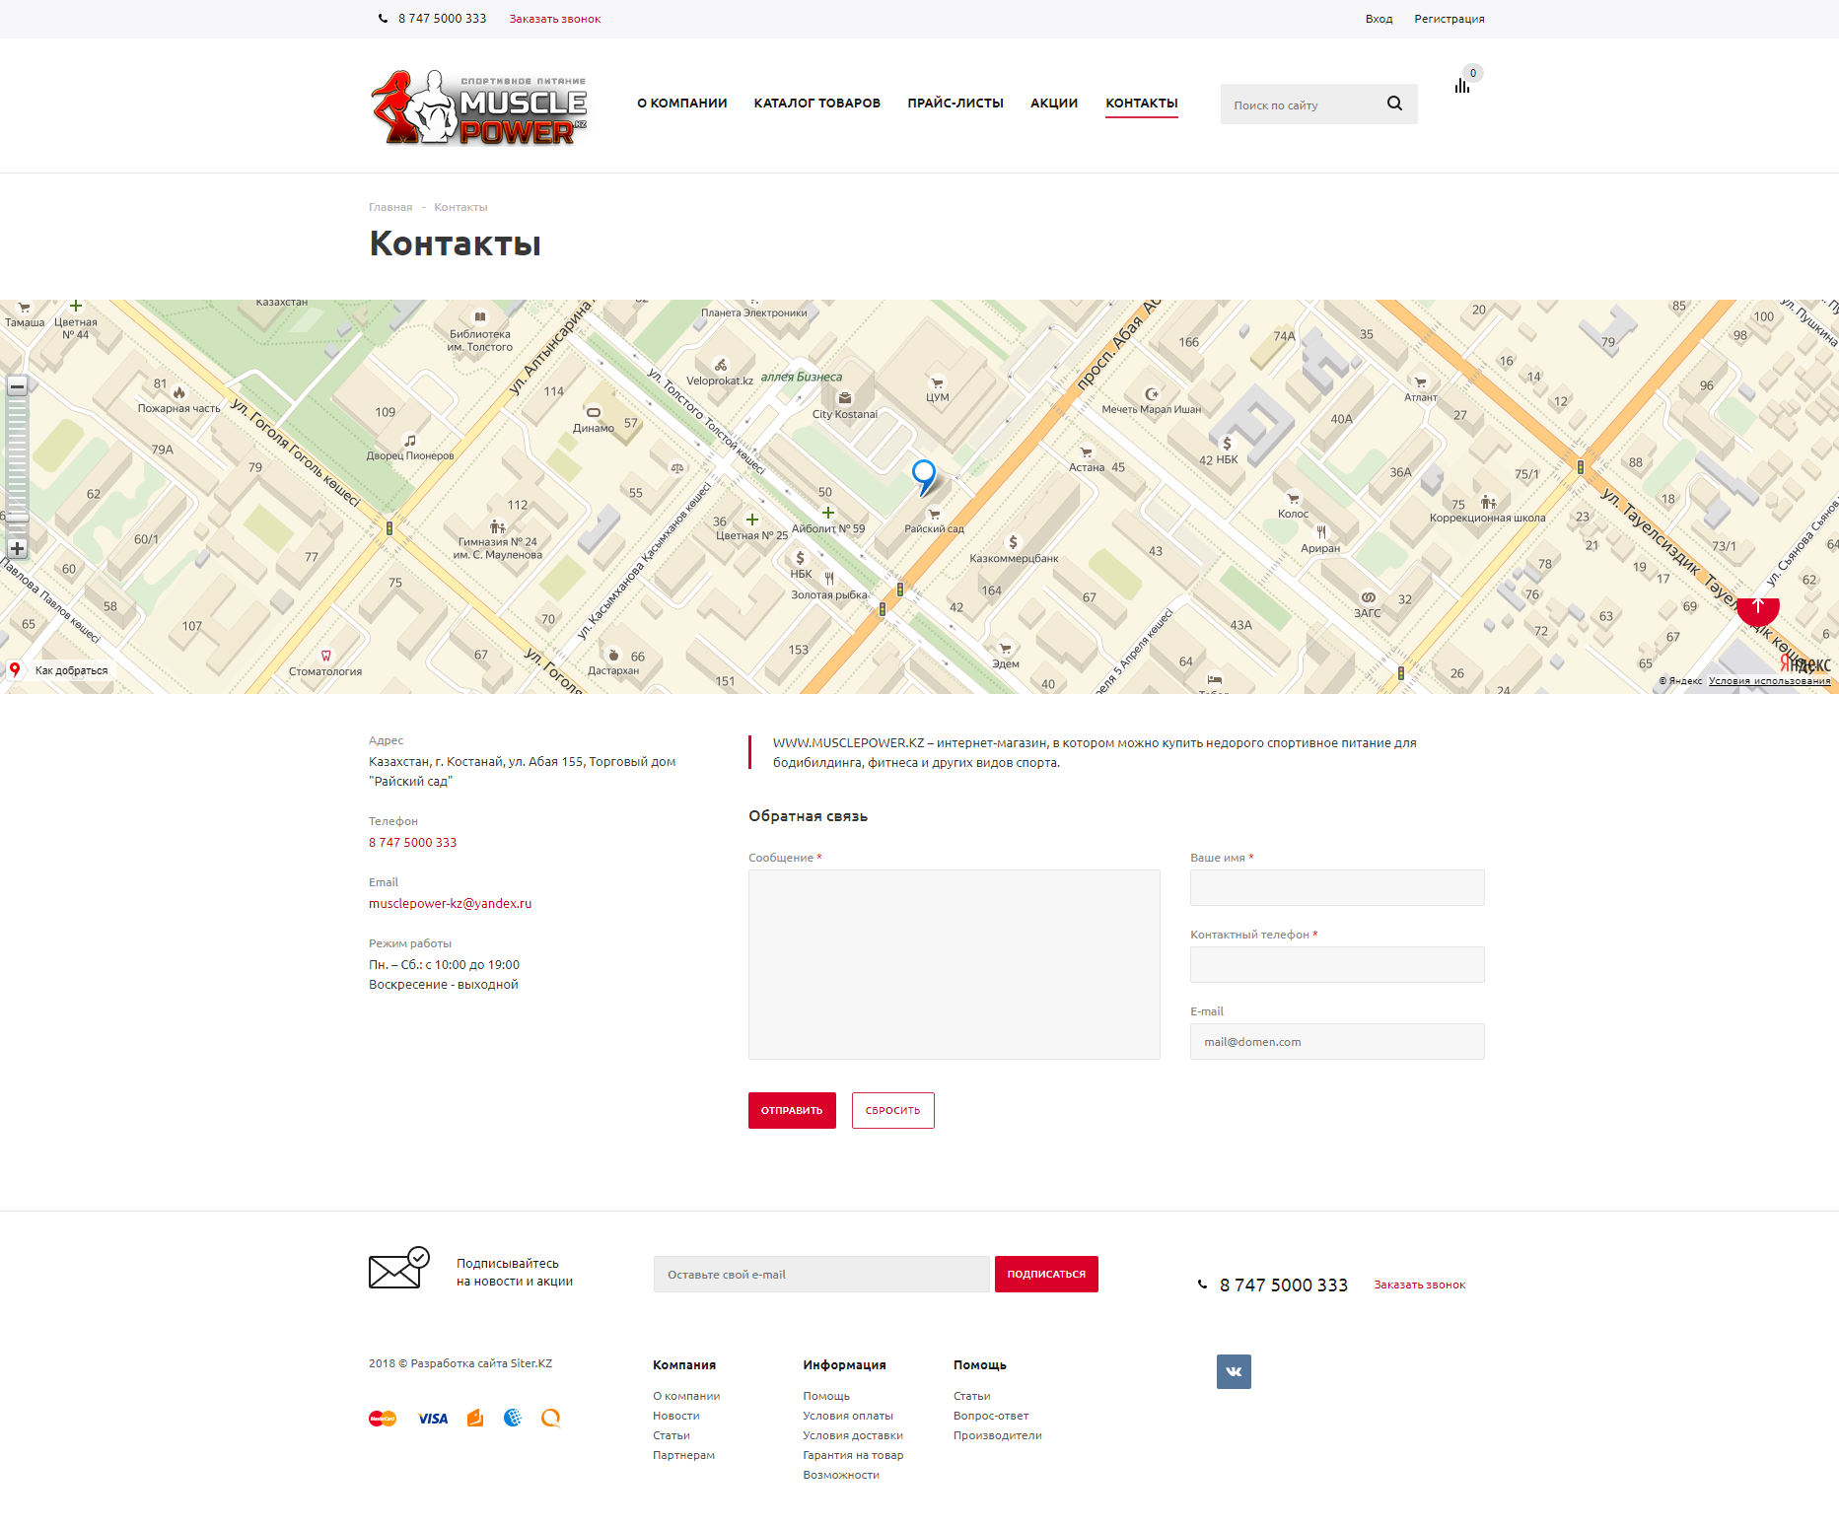The width and height of the screenshot is (1839, 1528).
Task: Open the КАТАЛОГ ТОВАРОВ menu item
Action: tap(817, 103)
